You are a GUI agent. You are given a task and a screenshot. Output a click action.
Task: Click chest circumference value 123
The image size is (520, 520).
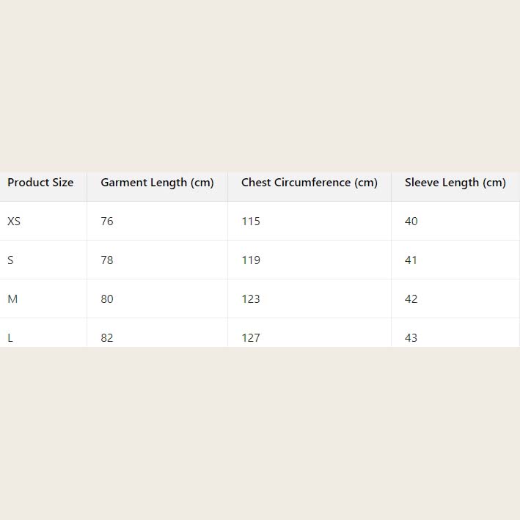tap(251, 299)
